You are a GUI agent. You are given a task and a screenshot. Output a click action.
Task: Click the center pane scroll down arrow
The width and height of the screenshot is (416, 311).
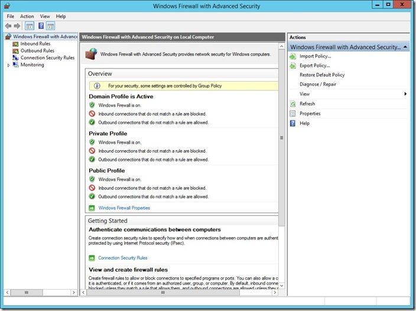click(281, 286)
